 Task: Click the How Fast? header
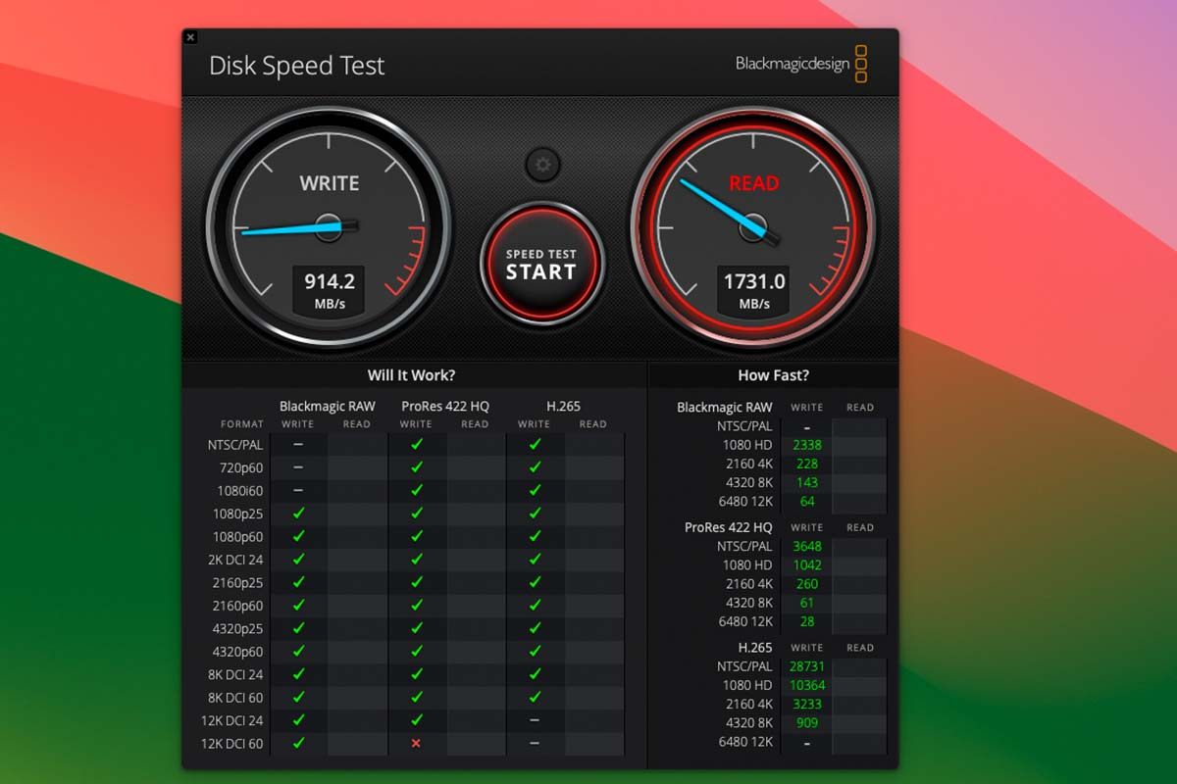773,375
